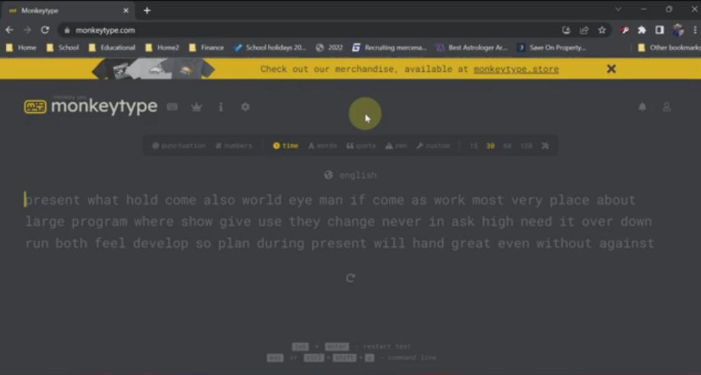Image resolution: width=701 pixels, height=375 pixels.
Task: Click the about info icon
Action: pyautogui.click(x=220, y=107)
